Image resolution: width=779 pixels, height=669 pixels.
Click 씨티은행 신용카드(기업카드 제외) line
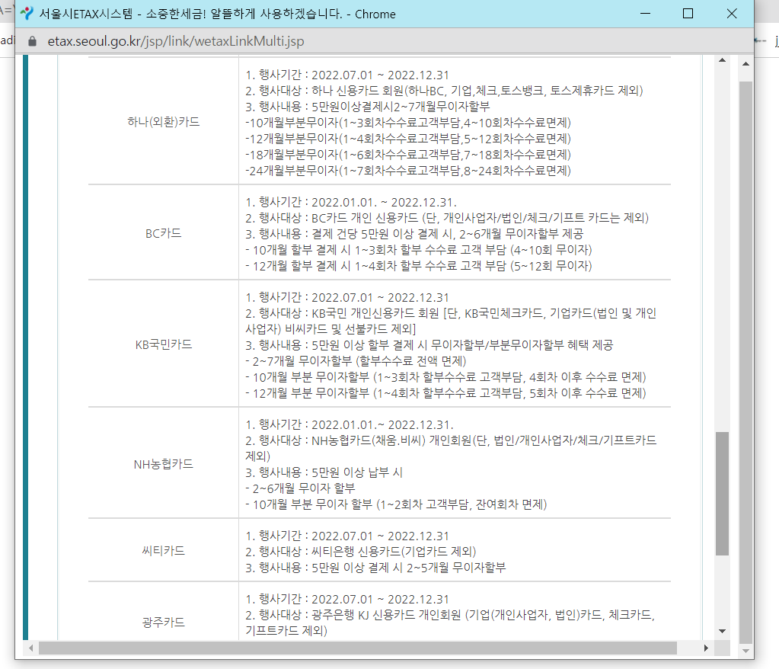(x=361, y=552)
